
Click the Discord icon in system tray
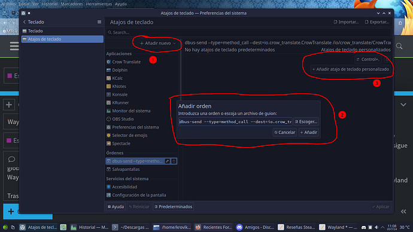click(364, 227)
